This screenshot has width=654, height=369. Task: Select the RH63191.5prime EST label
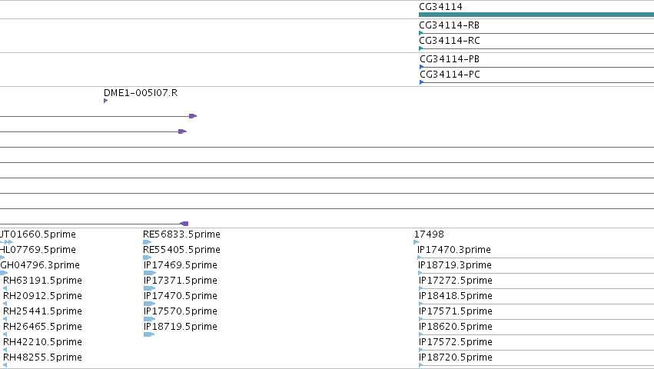(42, 281)
